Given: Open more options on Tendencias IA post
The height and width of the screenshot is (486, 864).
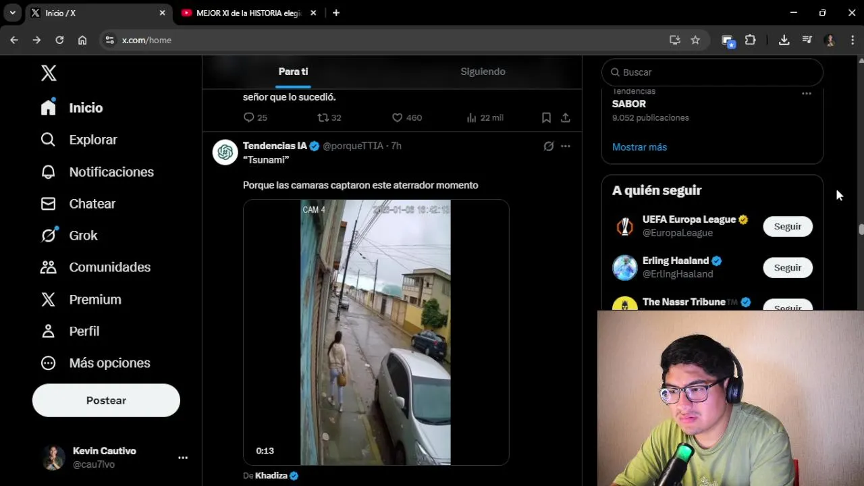Looking at the screenshot, I should click(566, 146).
